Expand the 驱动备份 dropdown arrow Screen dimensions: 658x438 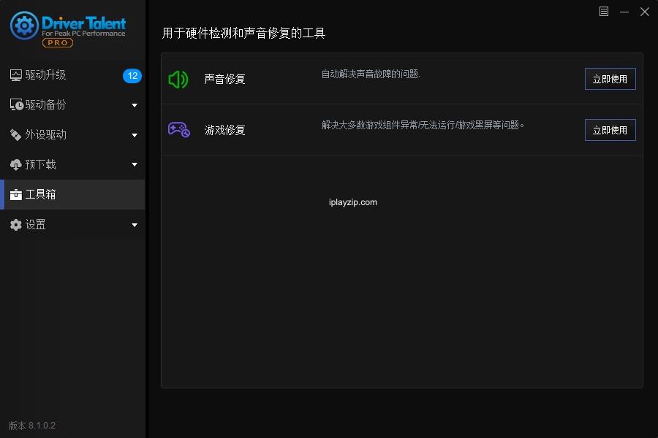(x=135, y=105)
